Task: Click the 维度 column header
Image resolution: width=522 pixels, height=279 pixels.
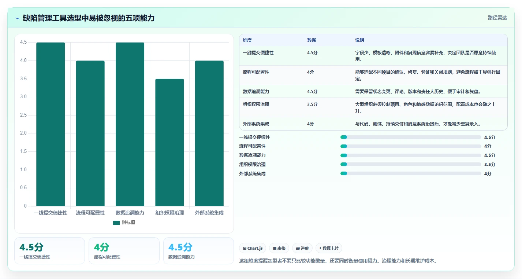Action: [247, 40]
